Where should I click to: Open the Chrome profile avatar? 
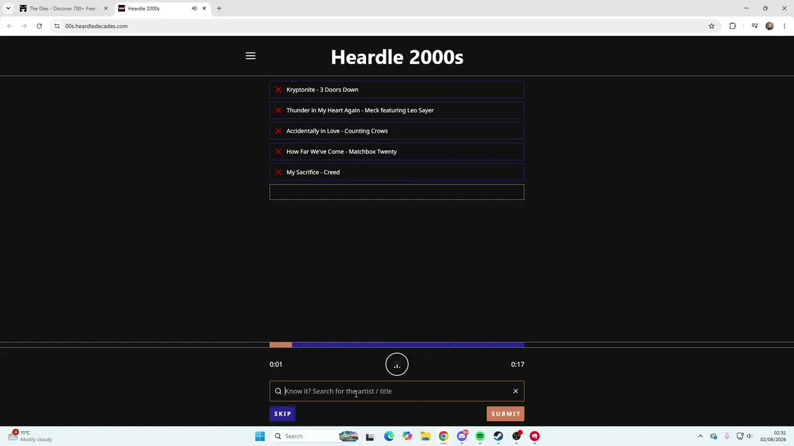(x=770, y=26)
